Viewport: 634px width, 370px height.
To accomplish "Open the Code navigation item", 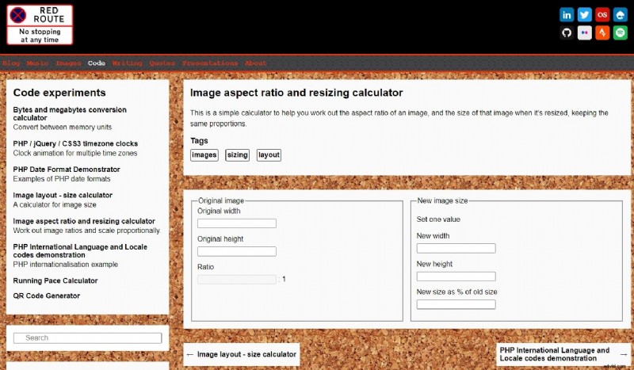I will coord(97,63).
